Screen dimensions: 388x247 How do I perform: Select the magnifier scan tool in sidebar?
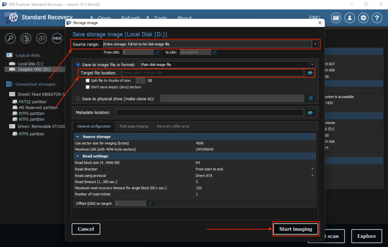pos(10,38)
